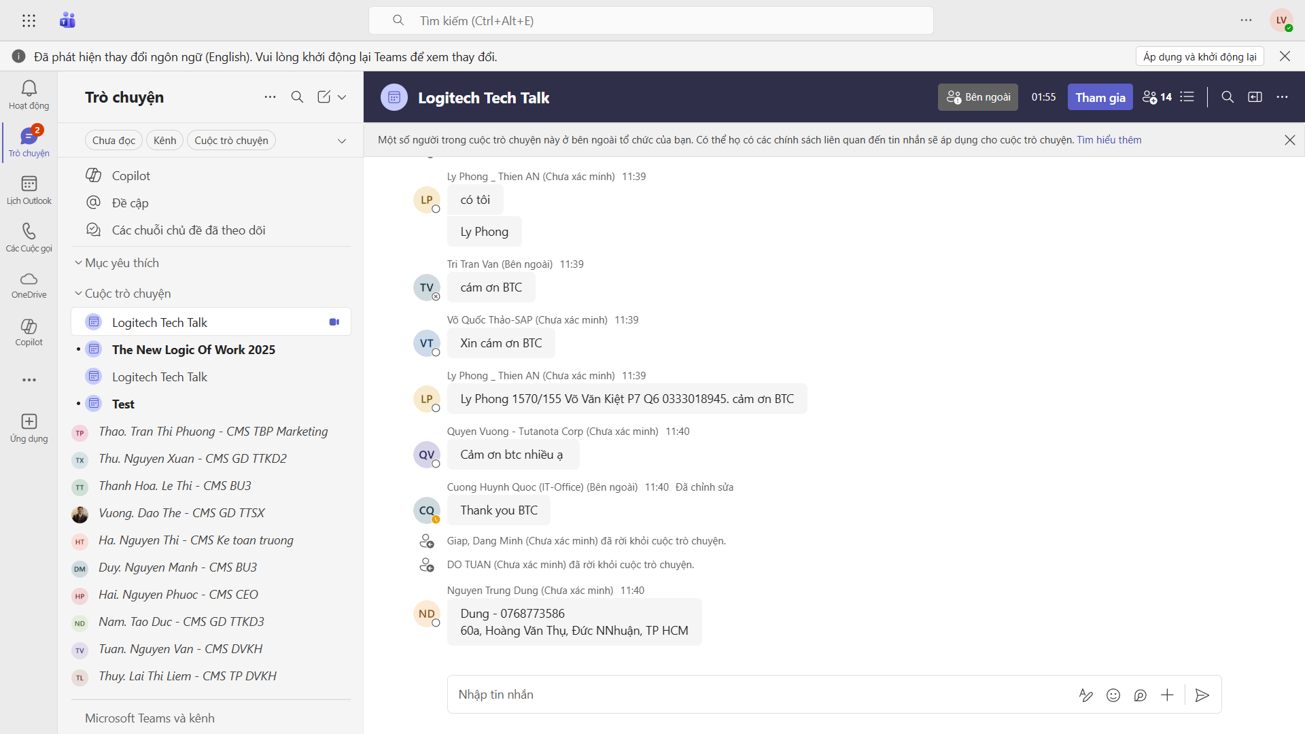Open the Tìm hiểu thêm link
The image size is (1305, 734).
tap(1109, 140)
